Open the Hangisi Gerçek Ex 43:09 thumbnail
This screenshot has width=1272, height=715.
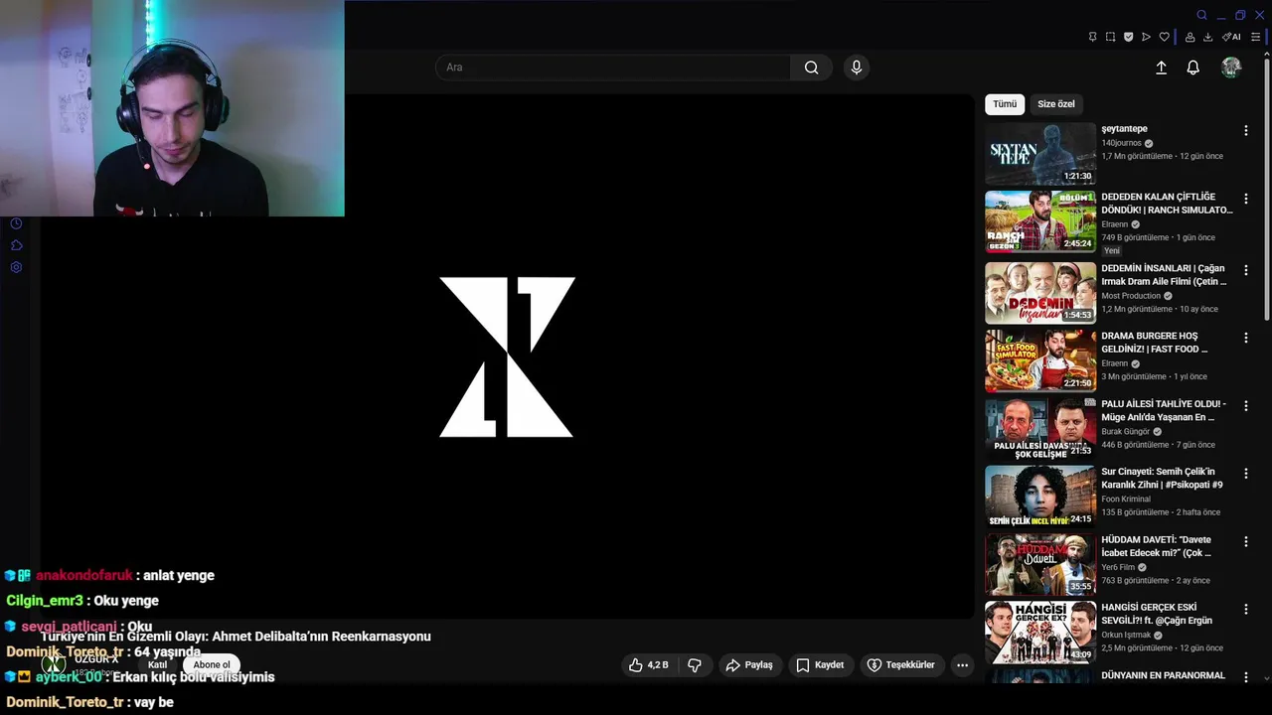coord(1040,633)
